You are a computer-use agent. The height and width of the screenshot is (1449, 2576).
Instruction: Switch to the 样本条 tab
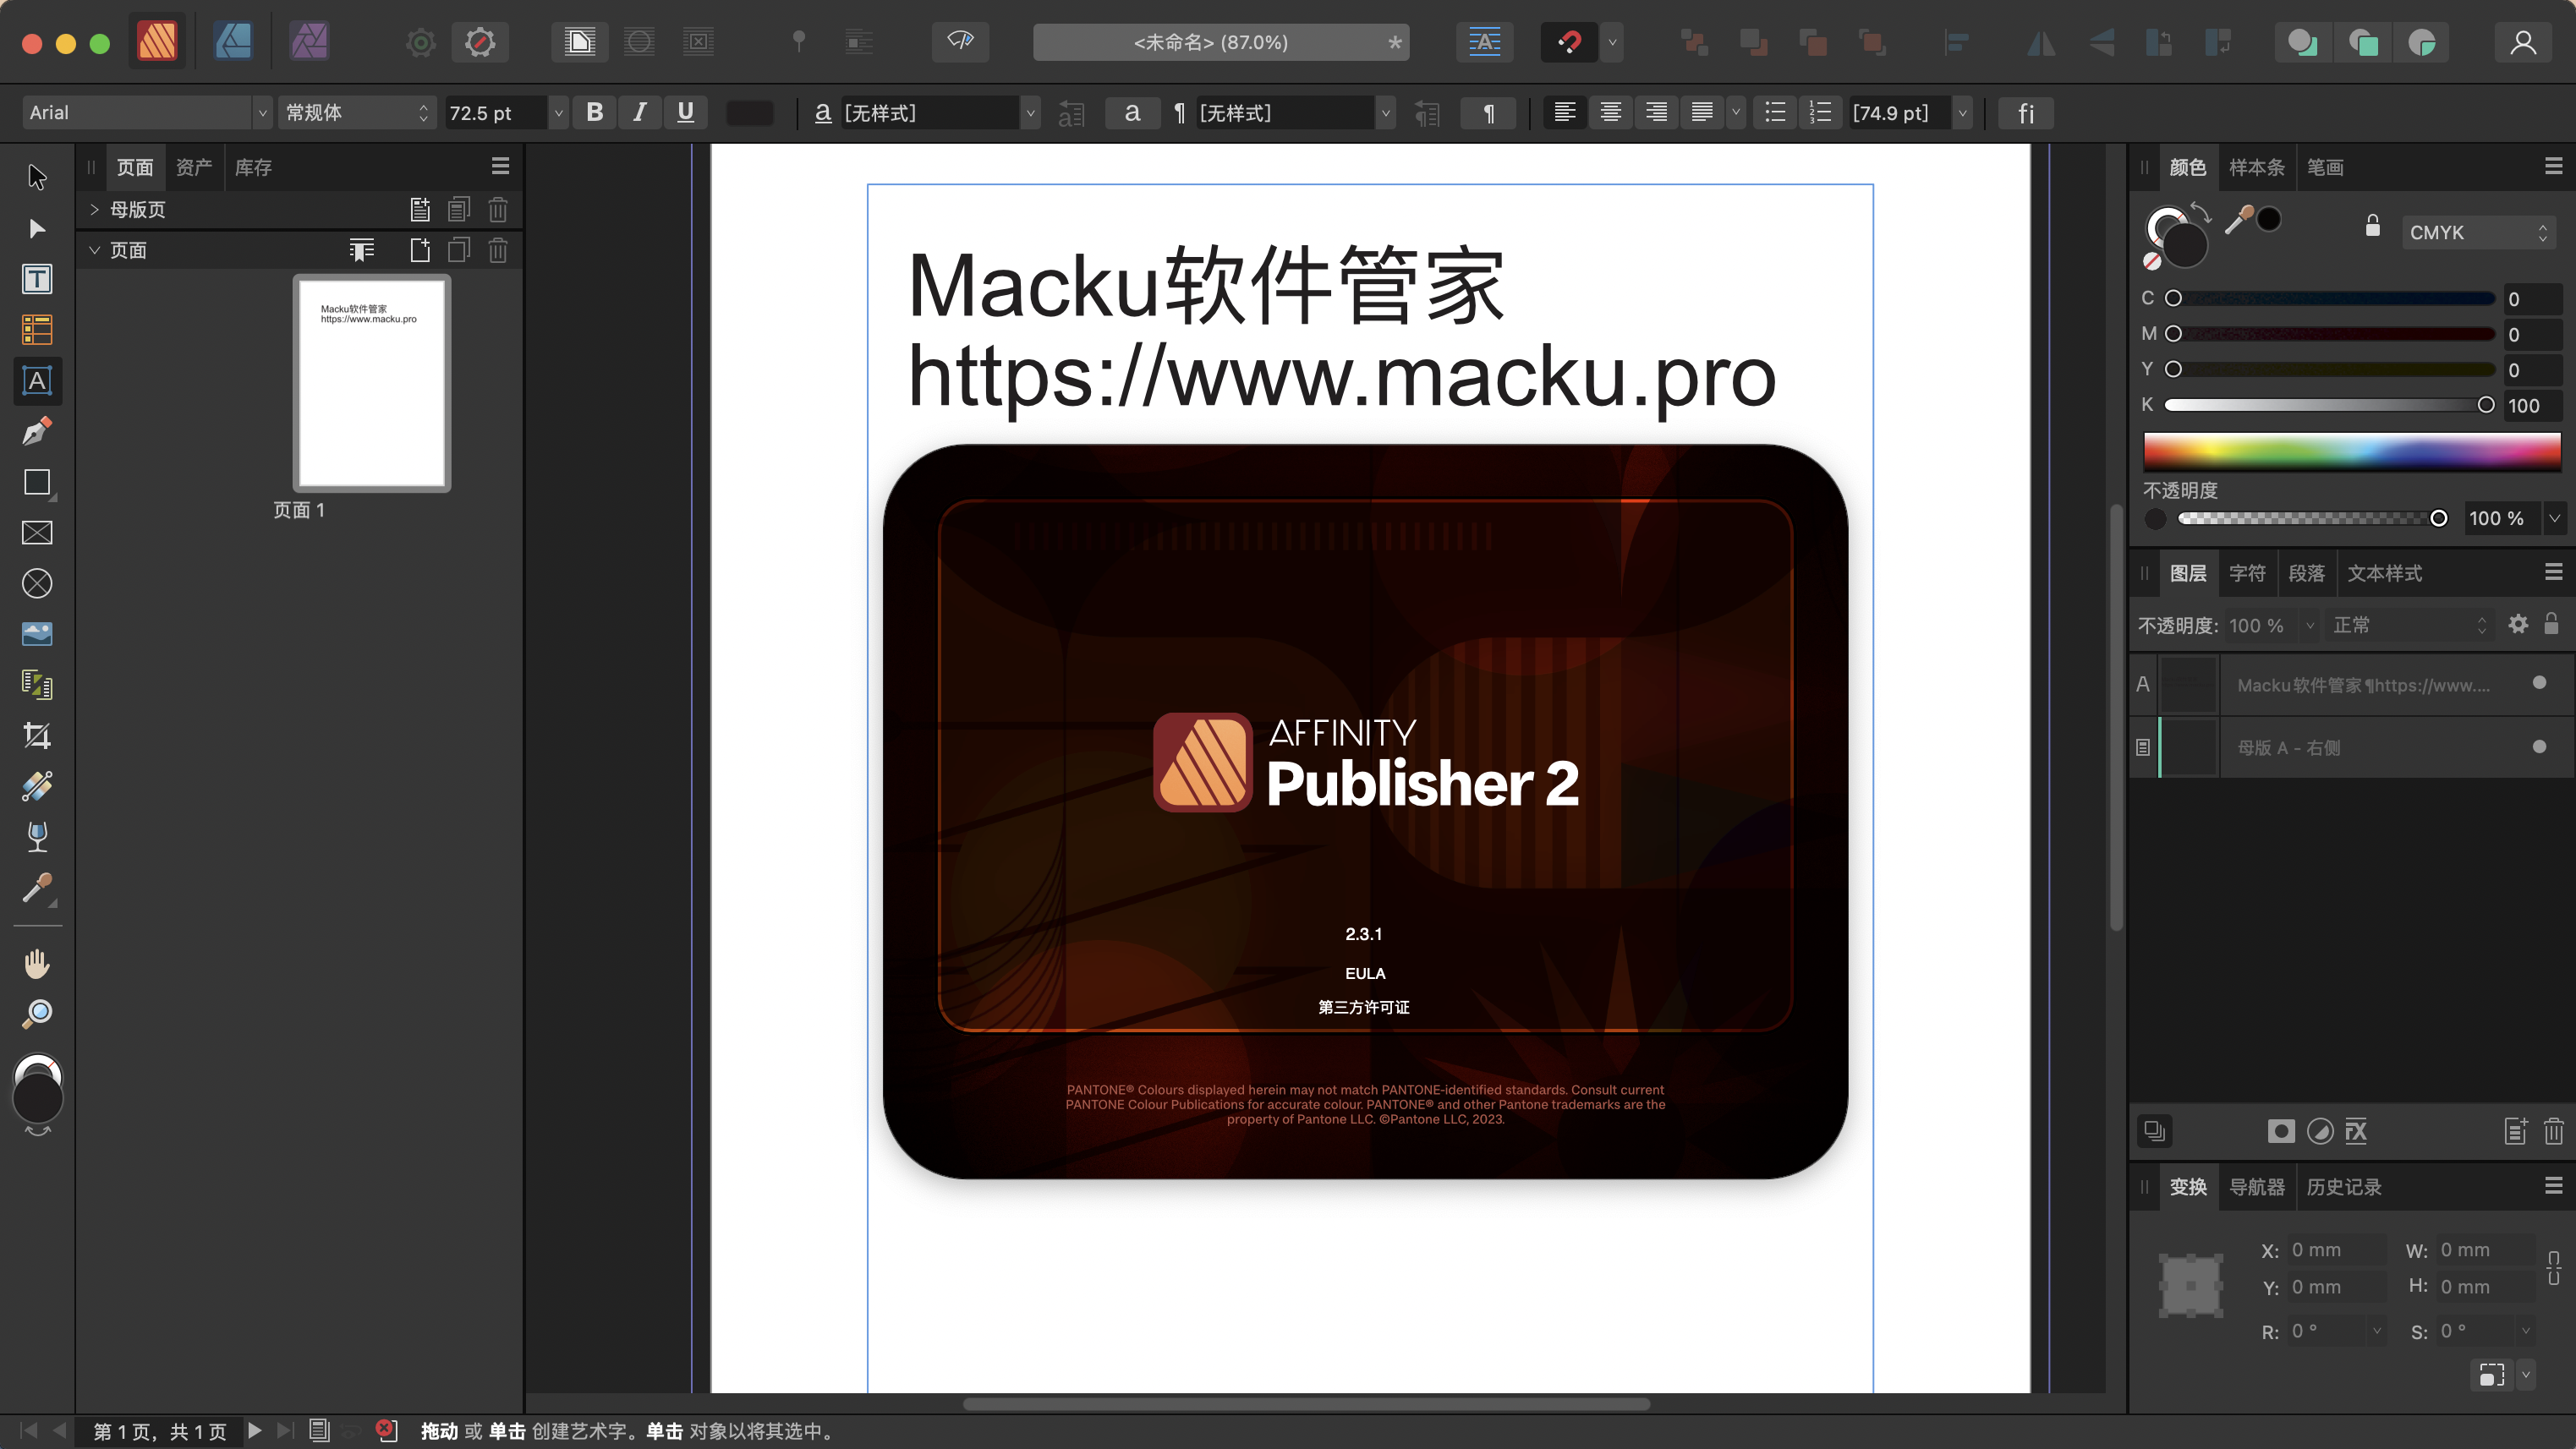click(x=2255, y=167)
